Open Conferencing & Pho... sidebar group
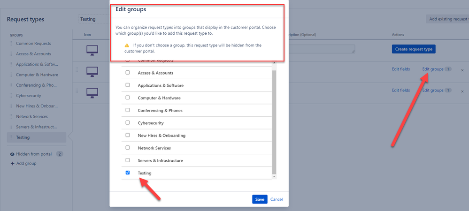Screen dimensions: 469x211 [x=36, y=85]
